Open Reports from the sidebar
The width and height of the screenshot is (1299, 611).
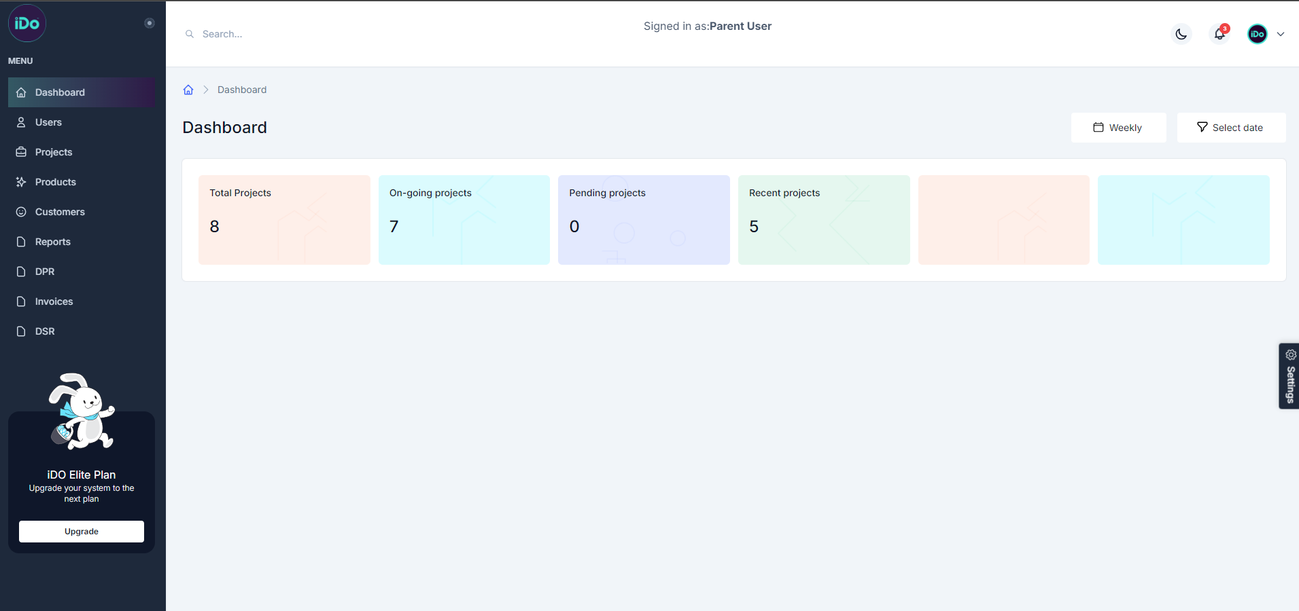tap(52, 242)
